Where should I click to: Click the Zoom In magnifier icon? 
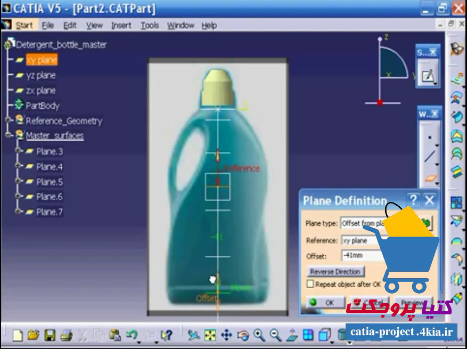pos(259,335)
